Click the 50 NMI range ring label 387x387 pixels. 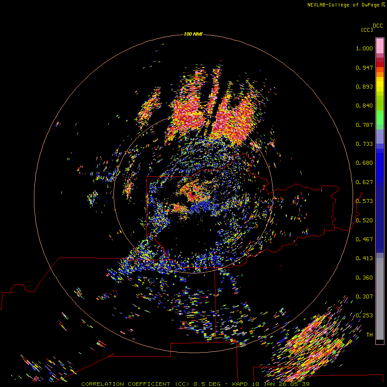coord(193,114)
